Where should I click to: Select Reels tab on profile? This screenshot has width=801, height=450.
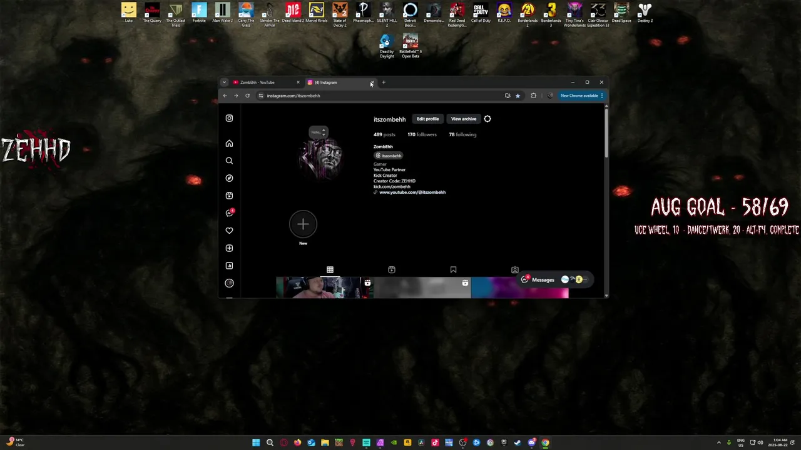[392, 270]
